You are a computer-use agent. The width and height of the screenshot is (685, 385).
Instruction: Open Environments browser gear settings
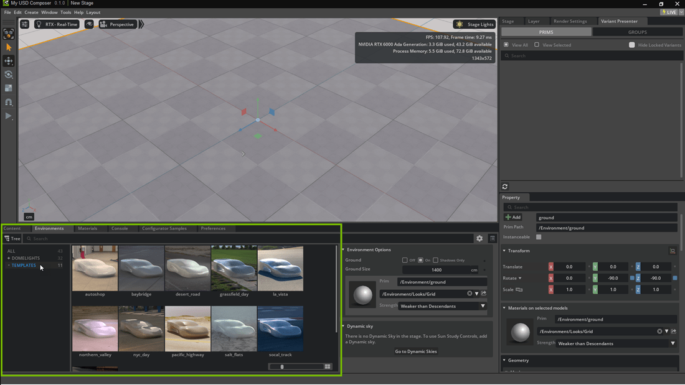pyautogui.click(x=479, y=238)
